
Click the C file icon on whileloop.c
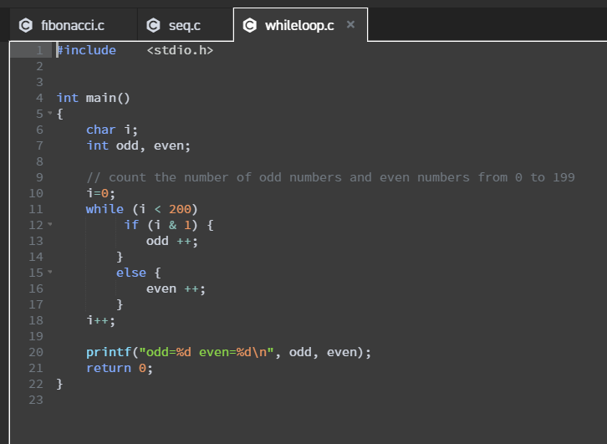pos(250,26)
